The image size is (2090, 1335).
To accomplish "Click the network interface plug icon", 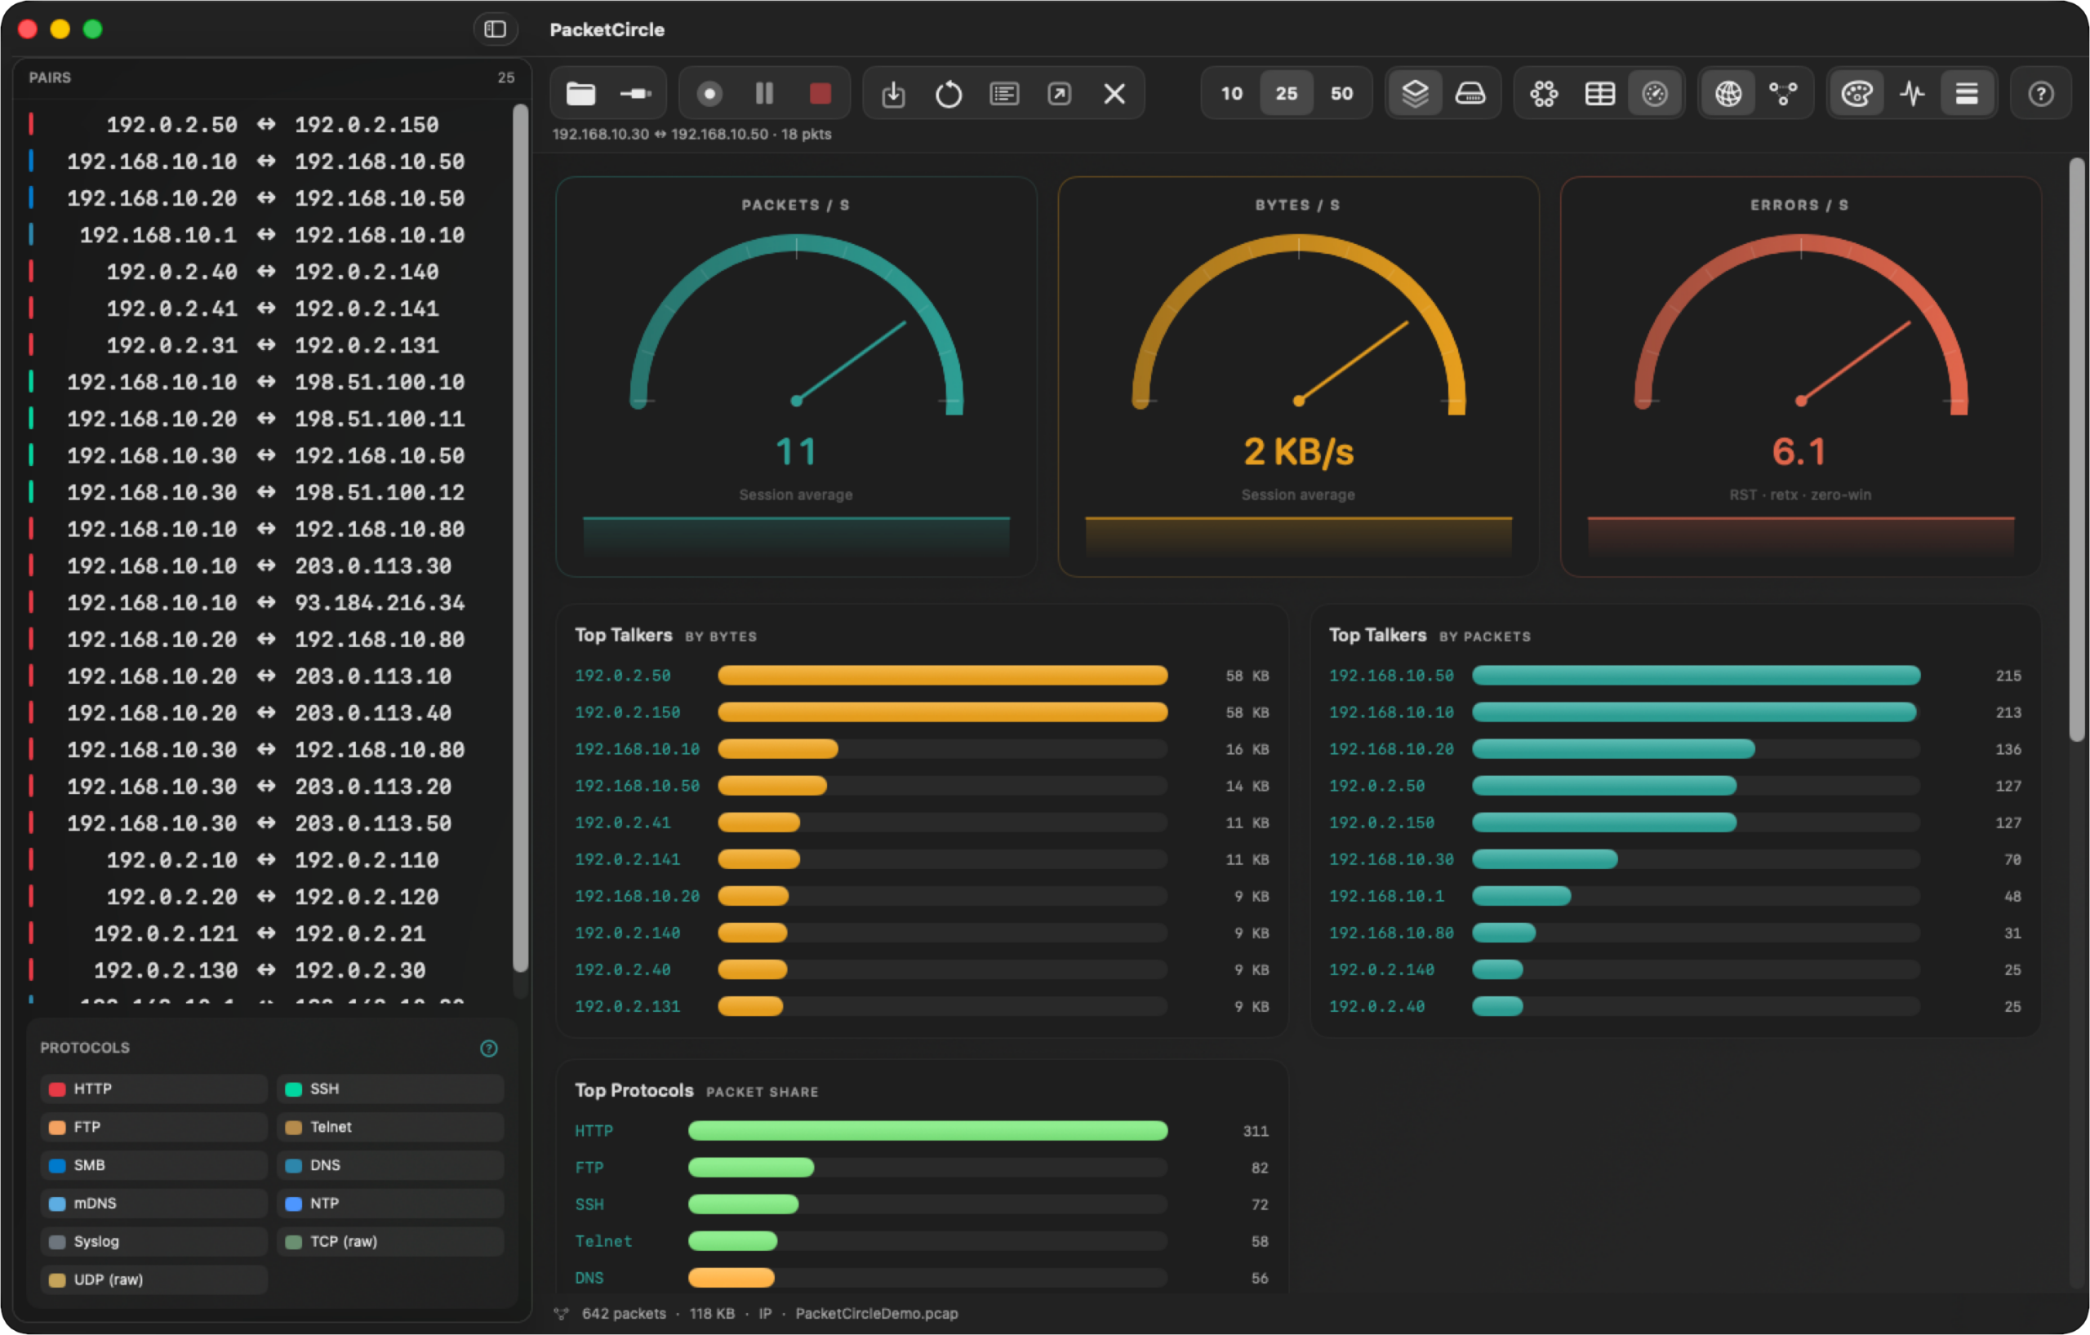I will point(636,94).
